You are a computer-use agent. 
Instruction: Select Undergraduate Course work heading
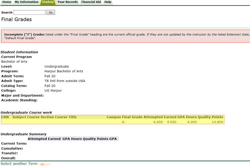pos(26,113)
